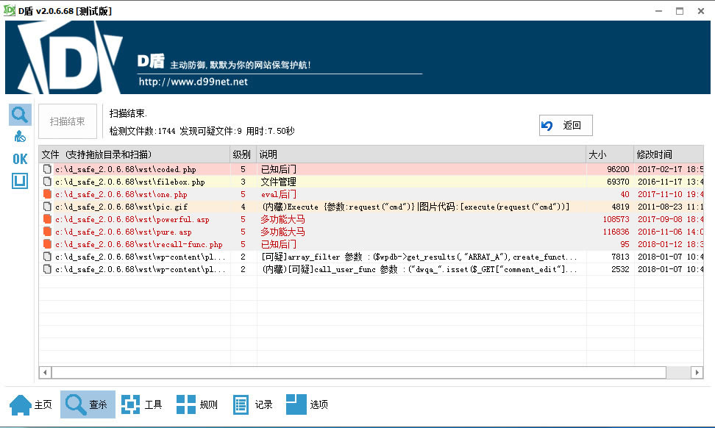
Task: Click the horizontal scrollbar right arrow
Action: click(697, 372)
